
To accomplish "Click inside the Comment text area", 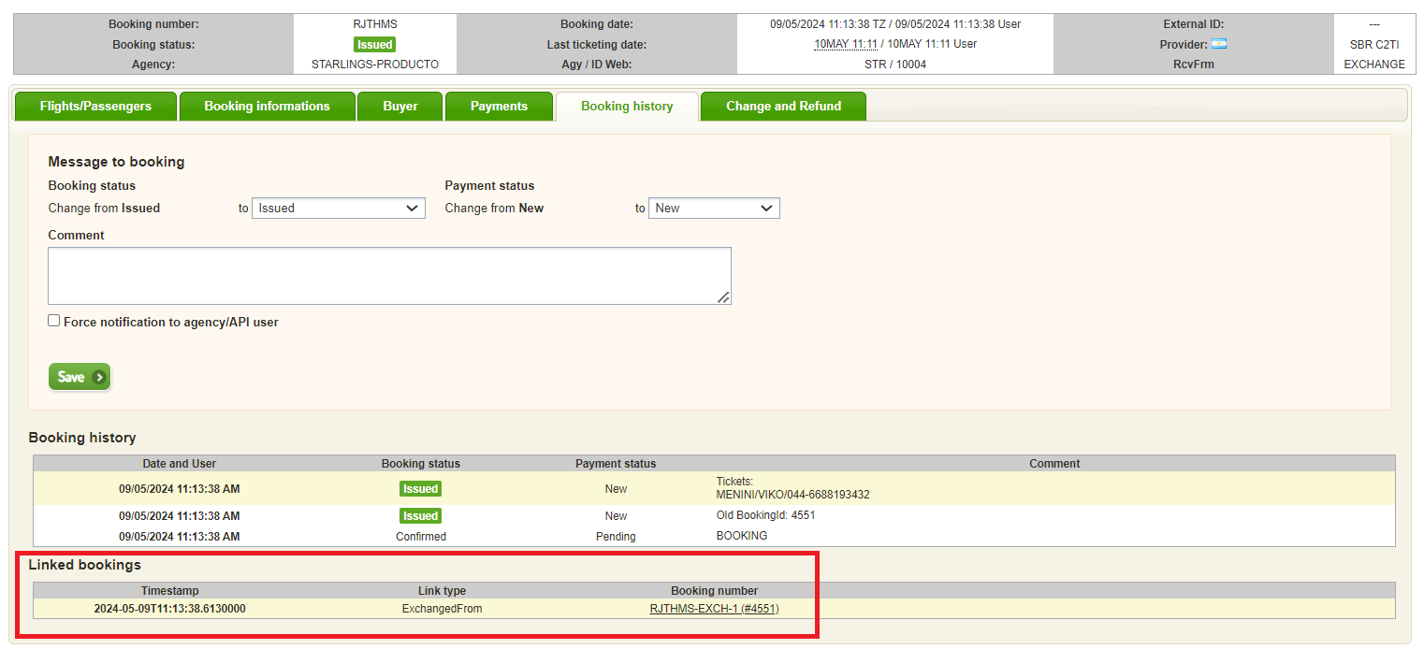I will coord(389,276).
